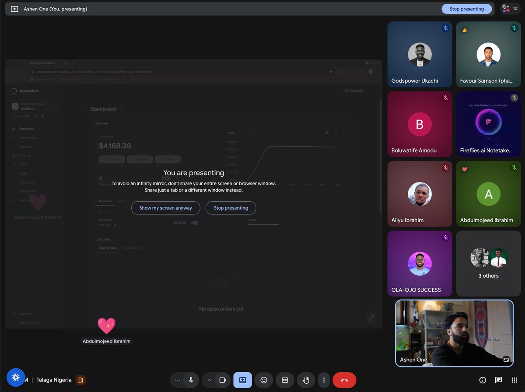This screenshot has width=525, height=392.
Task: Click Show my screen anyway
Action: tap(165, 208)
